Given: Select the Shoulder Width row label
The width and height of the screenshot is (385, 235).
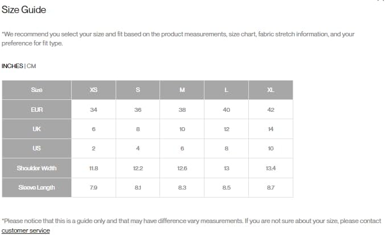Looking at the screenshot, I should 36,168.
